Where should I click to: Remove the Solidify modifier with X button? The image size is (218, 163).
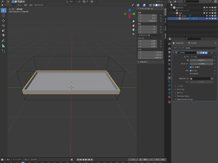coord(212,53)
